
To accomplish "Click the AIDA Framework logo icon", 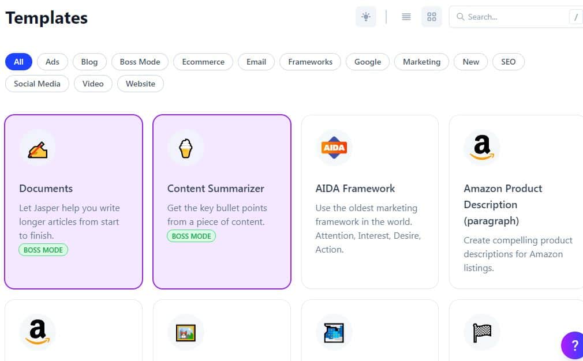I will pos(334,148).
